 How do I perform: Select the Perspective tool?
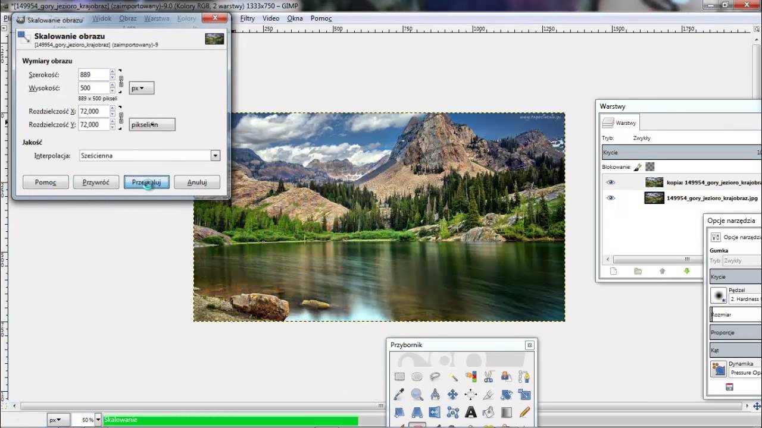click(x=417, y=412)
